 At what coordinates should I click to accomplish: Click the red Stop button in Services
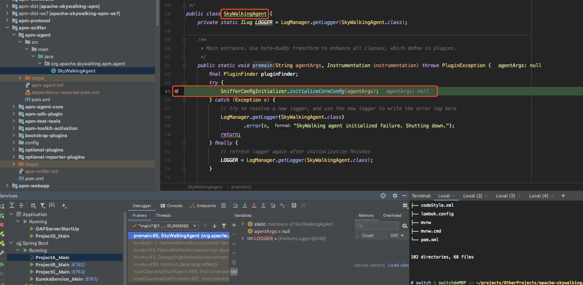pos(2,225)
